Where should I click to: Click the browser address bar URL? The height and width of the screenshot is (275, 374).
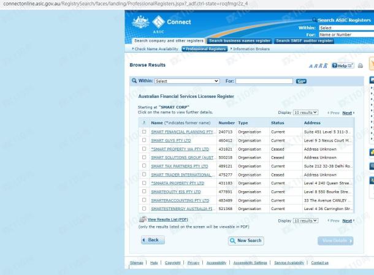pyautogui.click(x=126, y=4)
